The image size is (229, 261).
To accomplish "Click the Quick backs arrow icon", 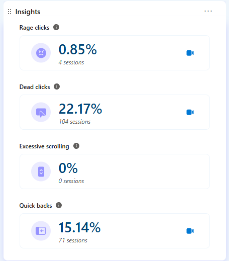I will [41, 231].
